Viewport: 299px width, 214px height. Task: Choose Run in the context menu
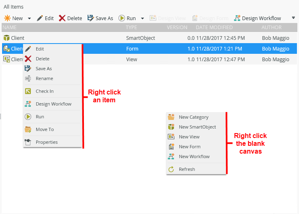(x=53, y=117)
